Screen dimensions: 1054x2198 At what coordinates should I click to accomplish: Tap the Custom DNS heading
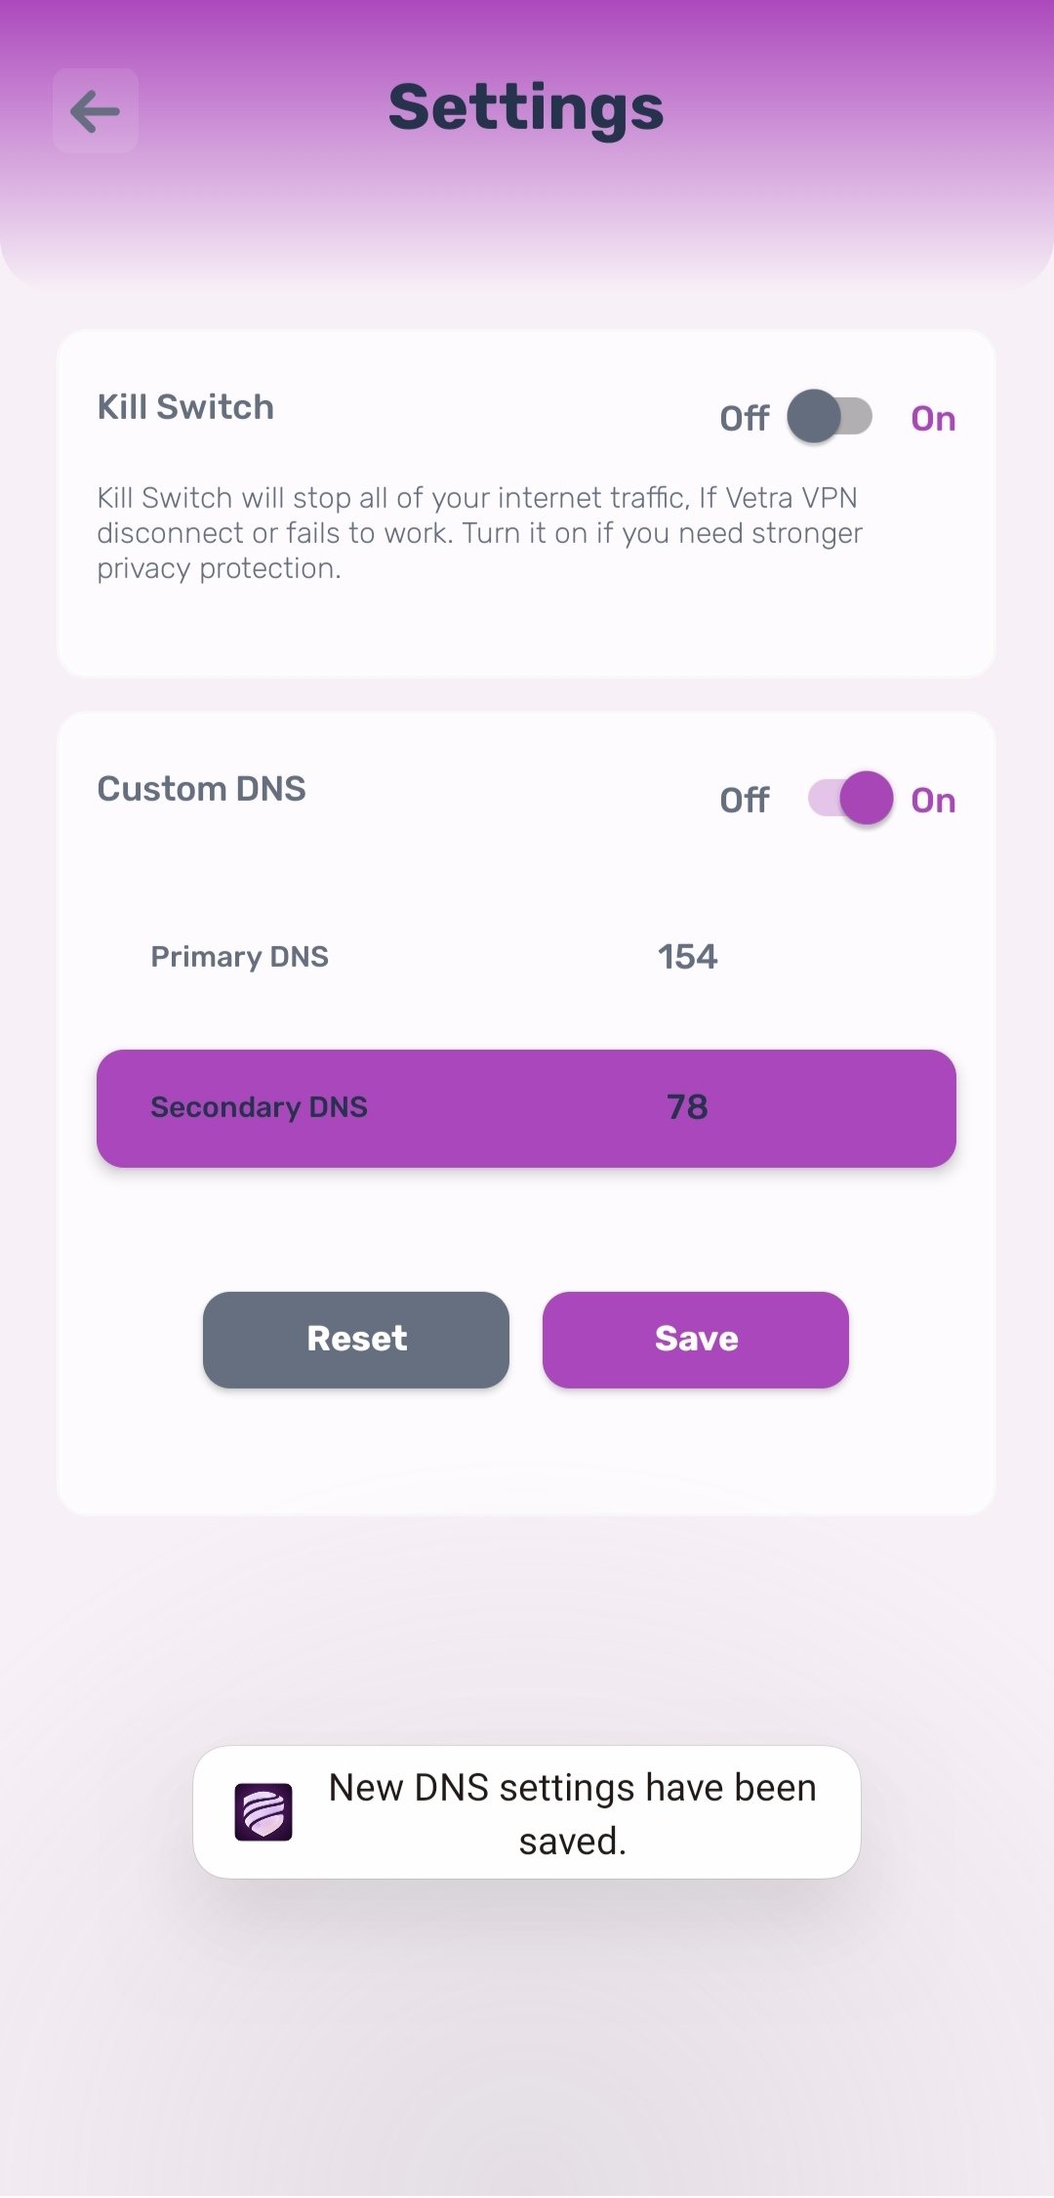(x=201, y=789)
